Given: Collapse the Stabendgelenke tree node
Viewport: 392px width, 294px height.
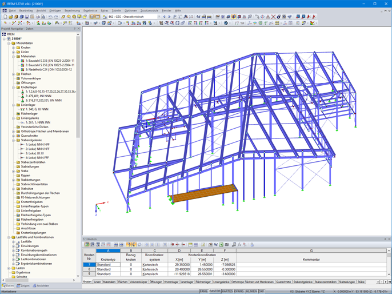Looking at the screenshot, I should (x=13, y=140).
